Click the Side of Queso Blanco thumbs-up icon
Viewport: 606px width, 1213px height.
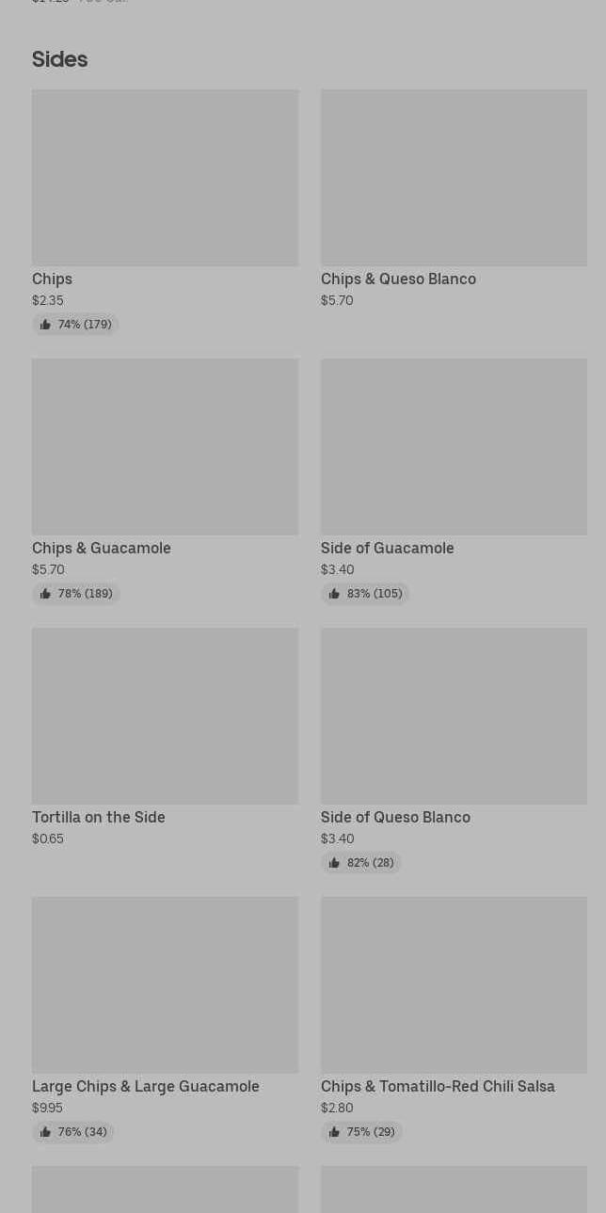334,863
